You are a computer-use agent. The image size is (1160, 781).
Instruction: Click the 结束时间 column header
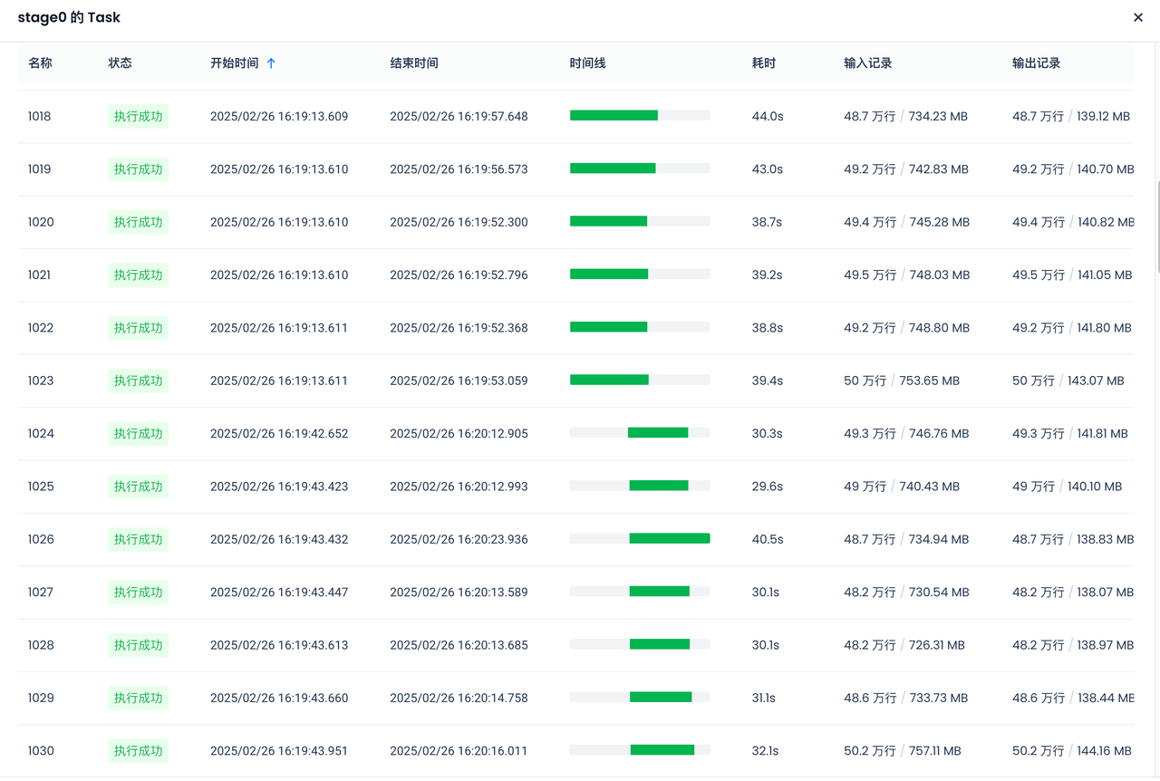coord(413,63)
